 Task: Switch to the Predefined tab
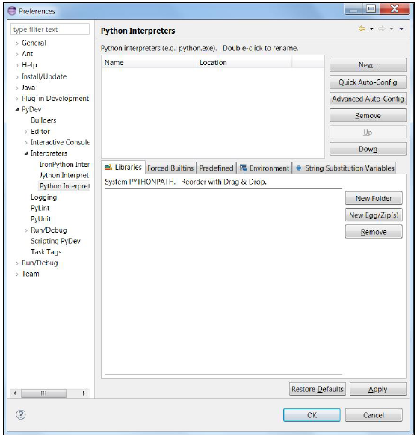(216, 168)
